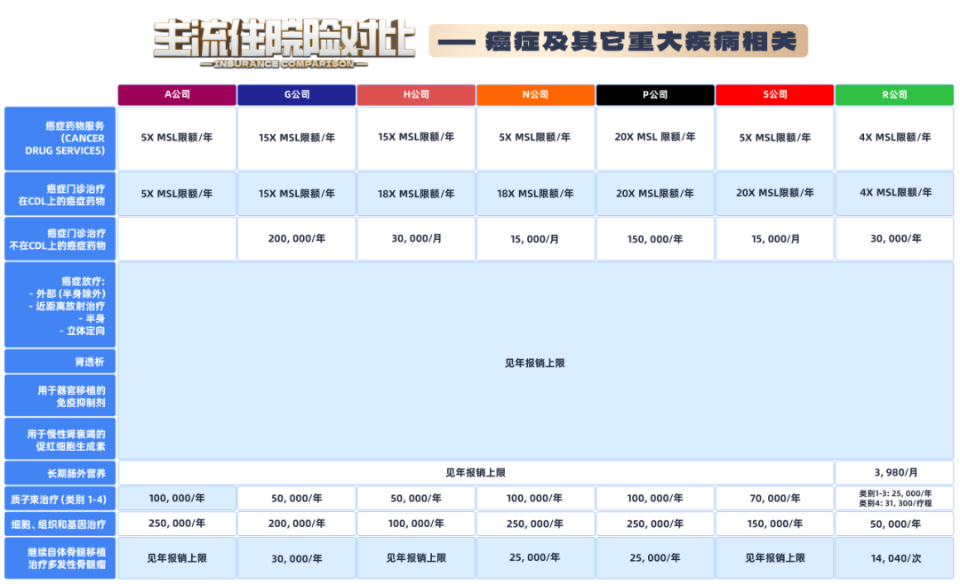Screen dimensions: 960x584
Task: Click the 肾透析 row label
Action: 59,360
